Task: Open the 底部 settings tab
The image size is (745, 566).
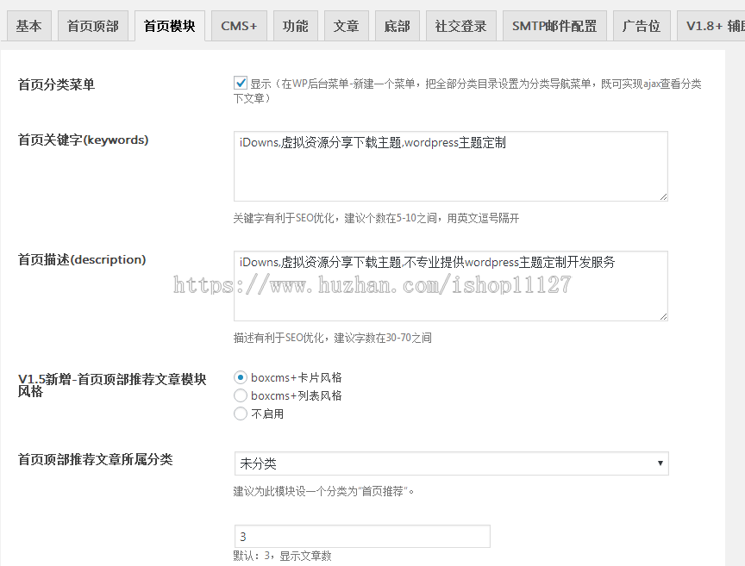Action: tap(398, 26)
